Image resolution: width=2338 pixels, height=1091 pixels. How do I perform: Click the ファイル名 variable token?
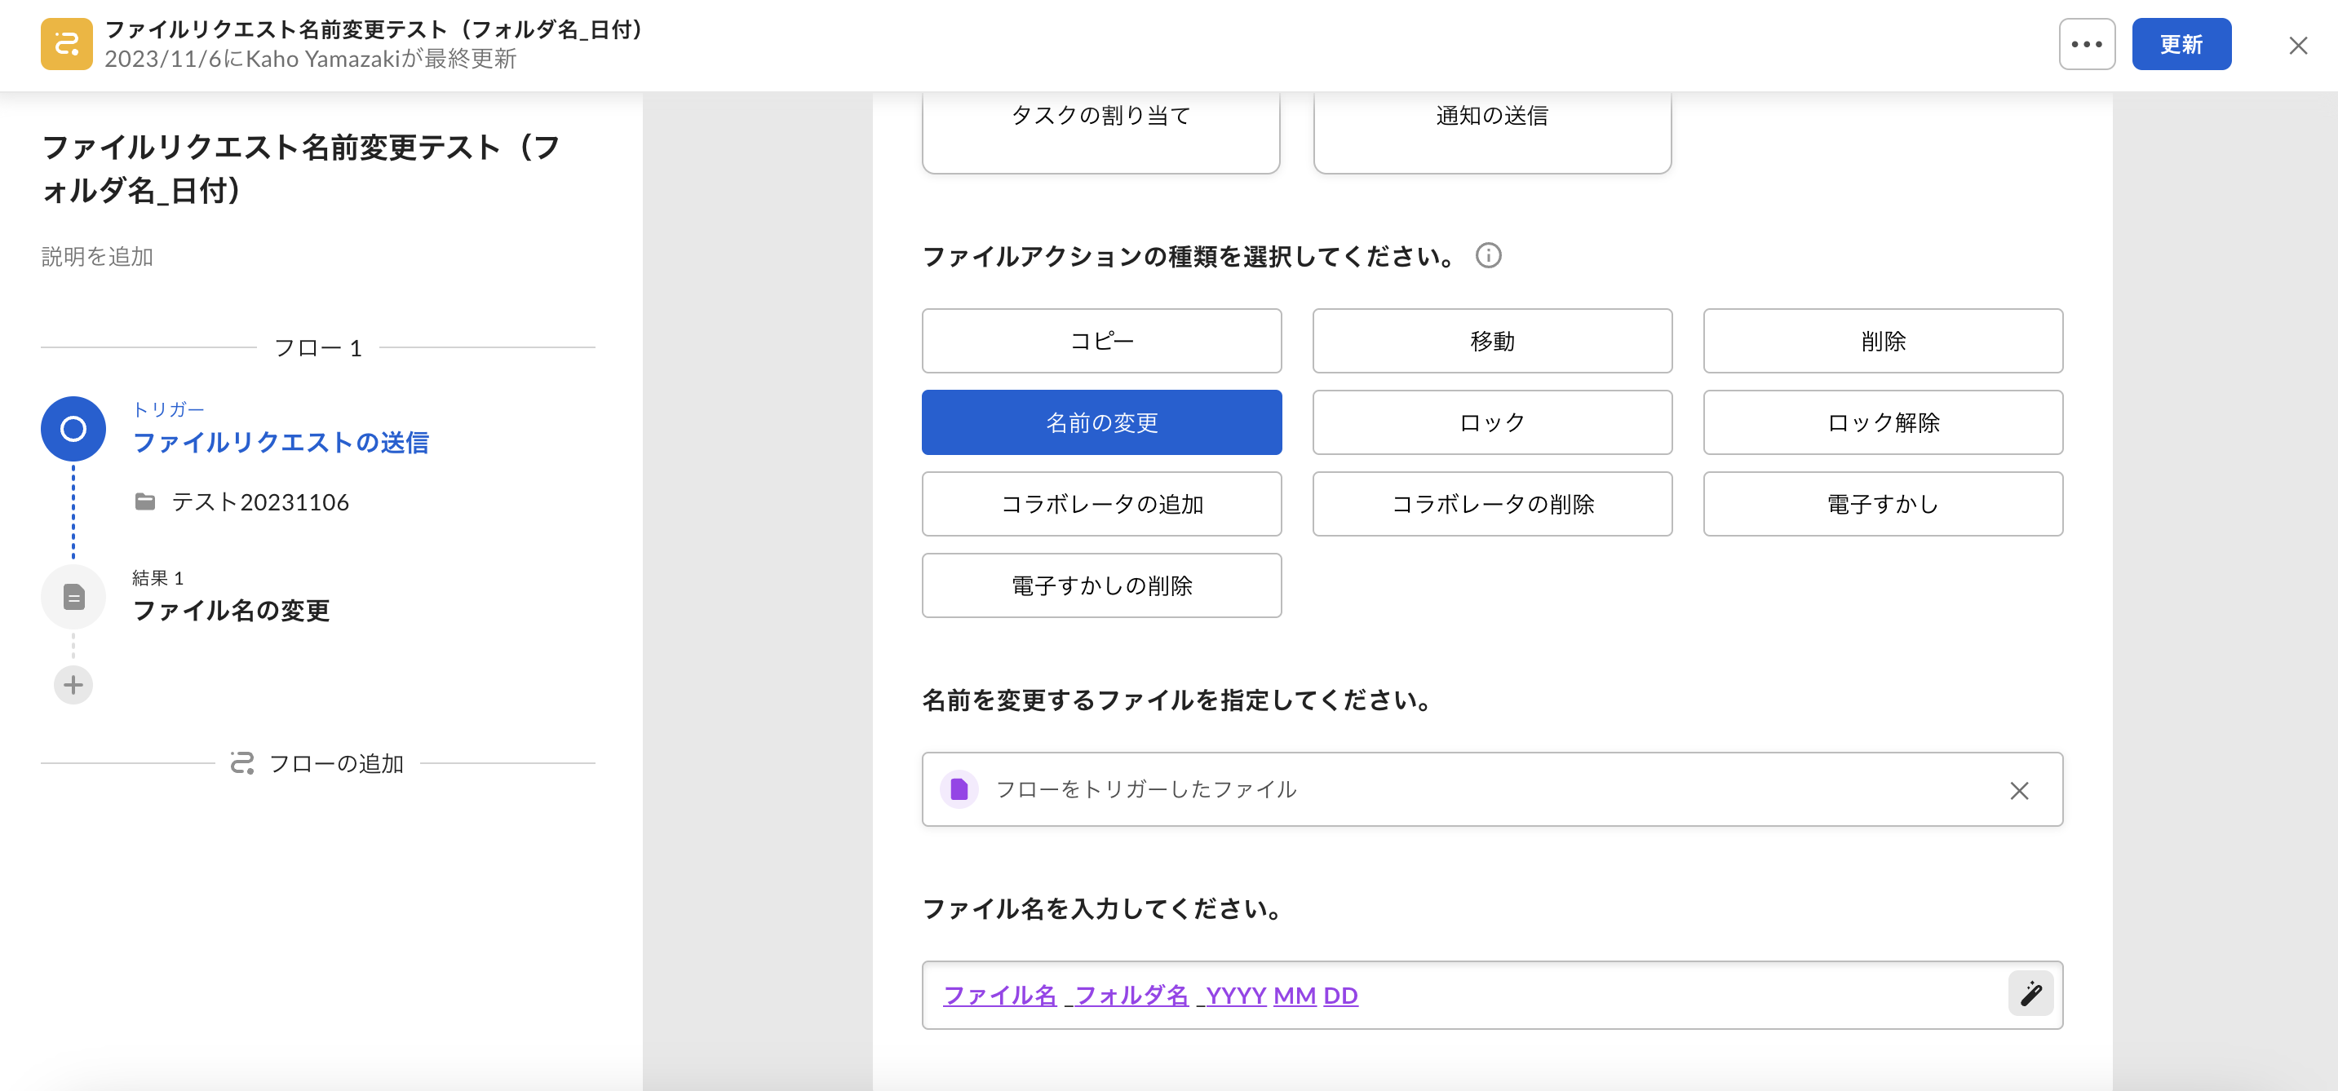(x=999, y=996)
